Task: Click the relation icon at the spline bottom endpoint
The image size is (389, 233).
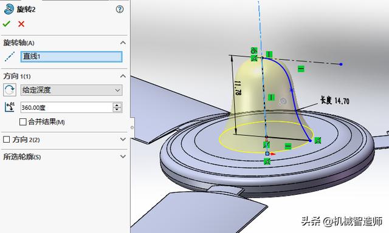Action: 318,141
